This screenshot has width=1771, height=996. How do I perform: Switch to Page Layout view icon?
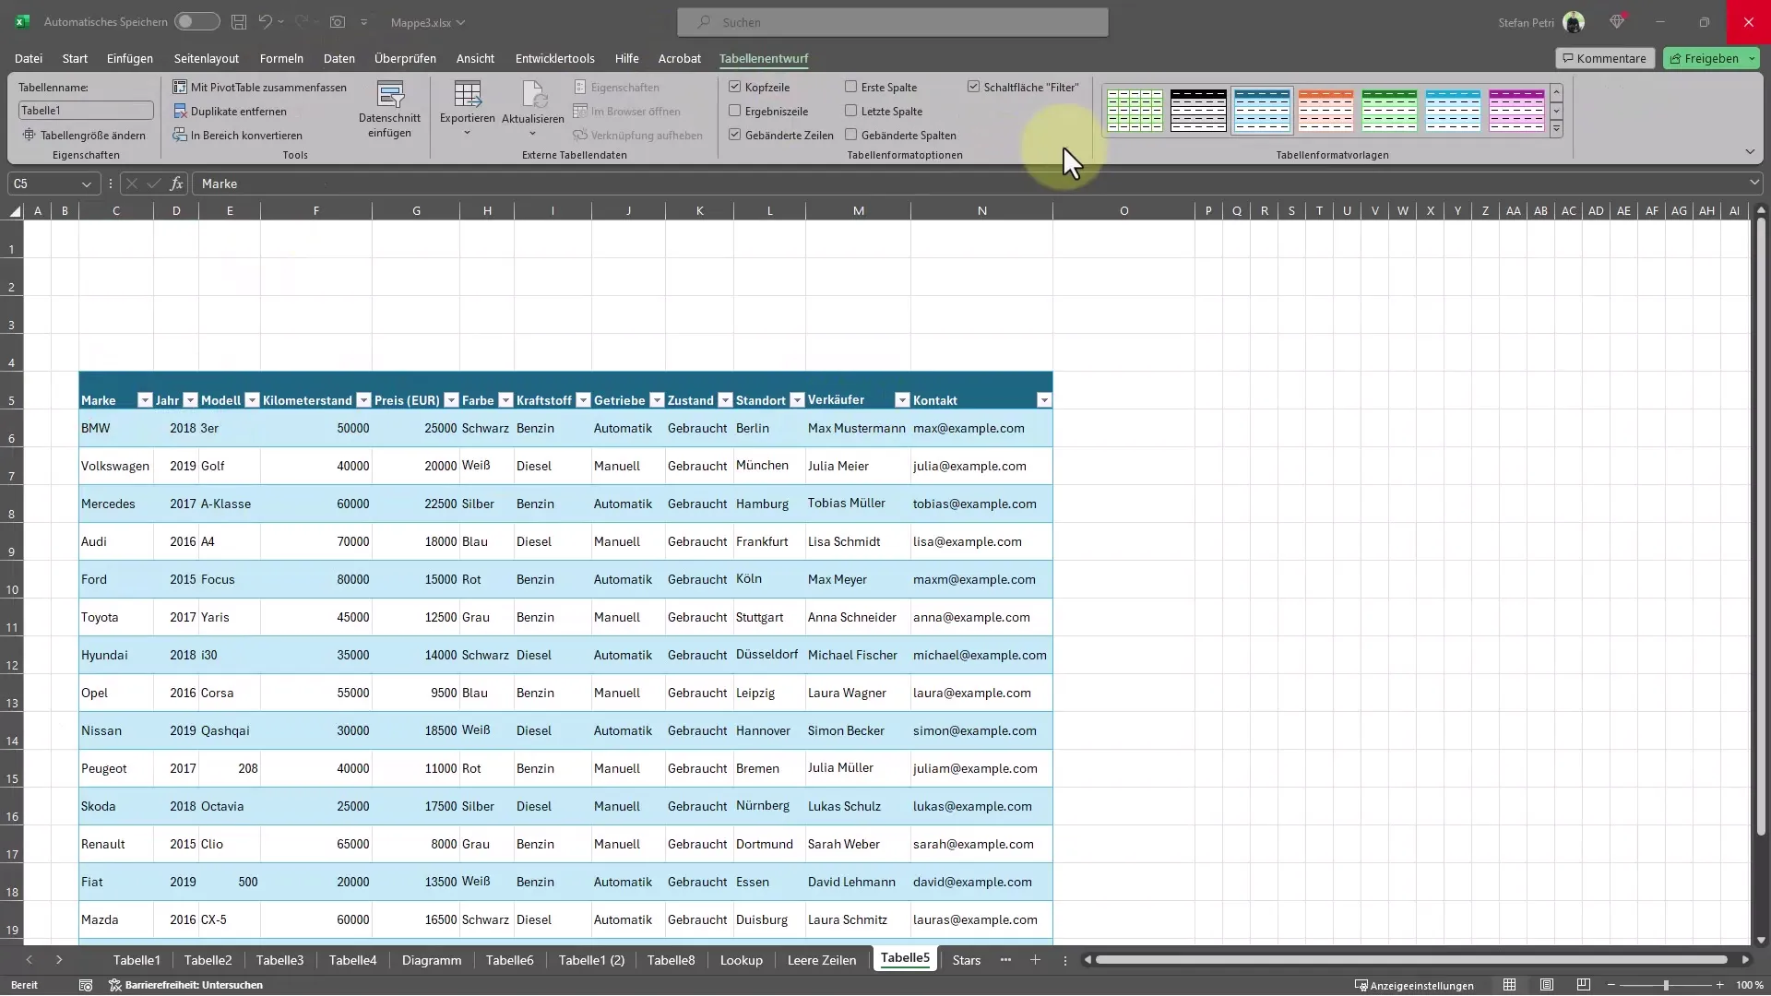tap(1547, 986)
